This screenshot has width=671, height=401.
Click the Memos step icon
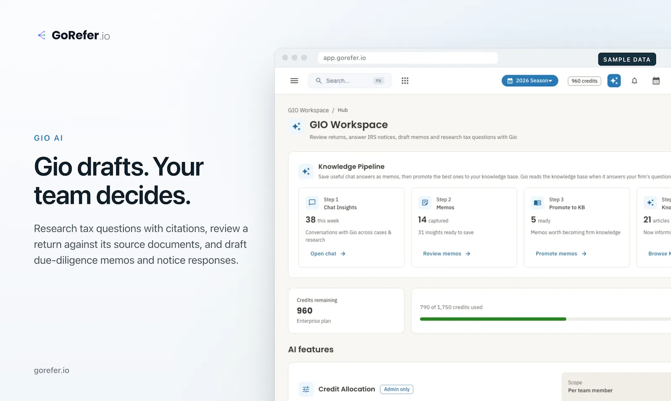click(x=425, y=203)
